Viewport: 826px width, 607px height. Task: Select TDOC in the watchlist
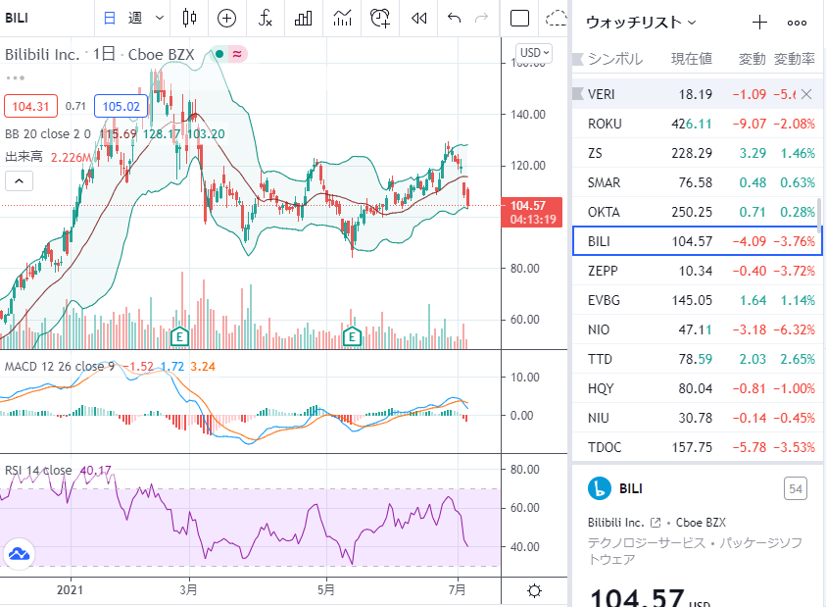click(x=697, y=448)
